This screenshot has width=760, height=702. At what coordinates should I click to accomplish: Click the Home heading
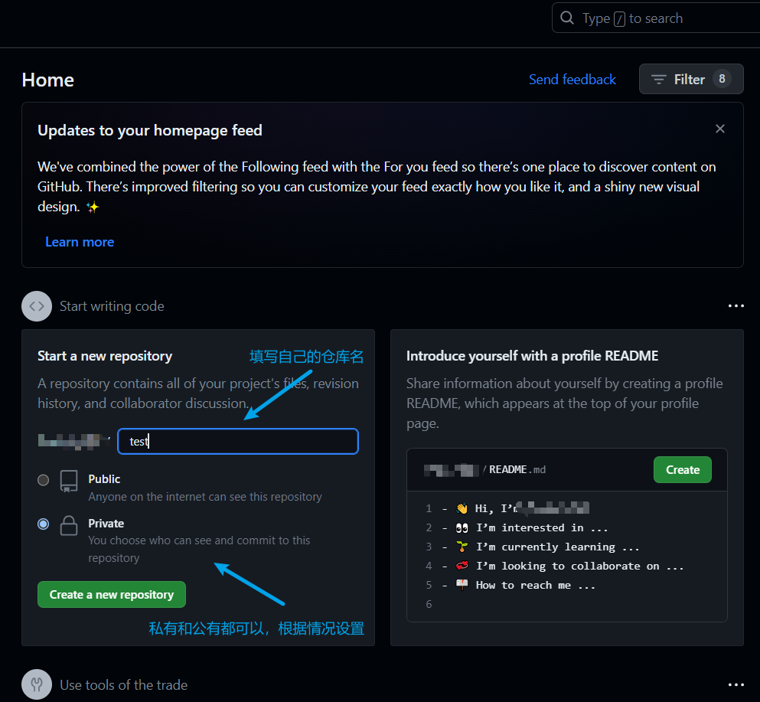(x=48, y=80)
